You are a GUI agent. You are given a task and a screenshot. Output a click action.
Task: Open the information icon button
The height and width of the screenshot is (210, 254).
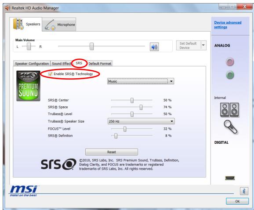[x=244, y=191]
